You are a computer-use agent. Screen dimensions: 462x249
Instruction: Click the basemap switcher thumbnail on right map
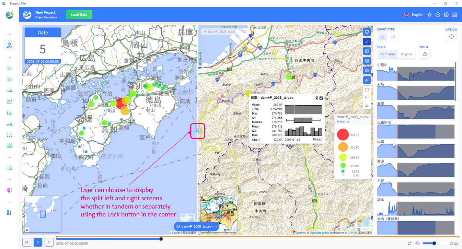tap(363, 221)
